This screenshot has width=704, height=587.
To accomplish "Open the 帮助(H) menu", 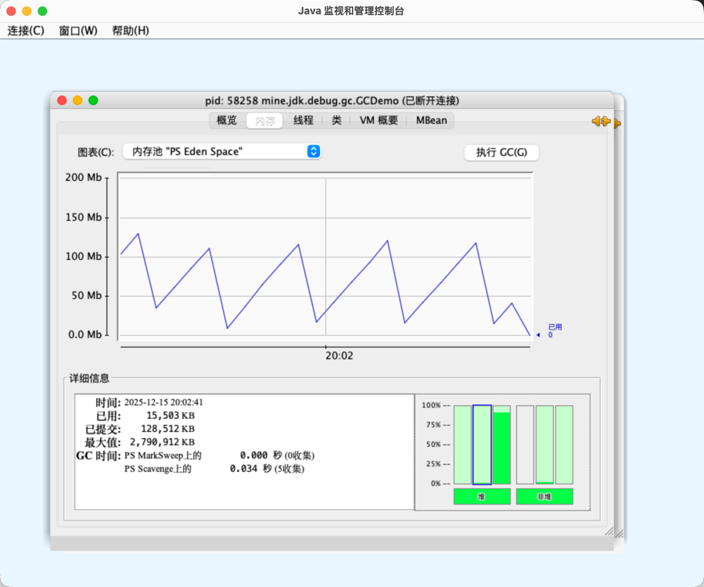I will [x=130, y=31].
